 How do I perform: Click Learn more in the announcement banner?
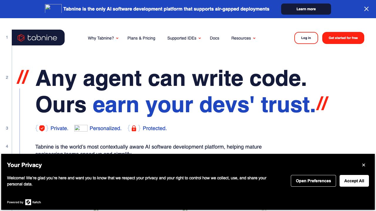point(306,9)
